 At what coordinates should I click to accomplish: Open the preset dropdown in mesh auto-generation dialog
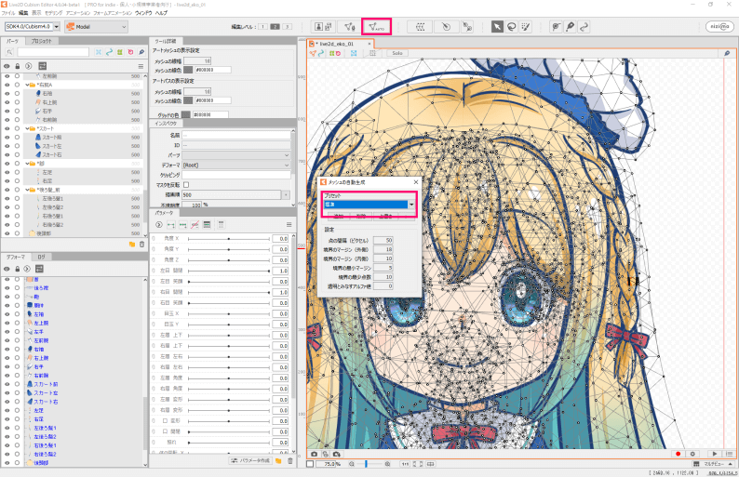411,205
